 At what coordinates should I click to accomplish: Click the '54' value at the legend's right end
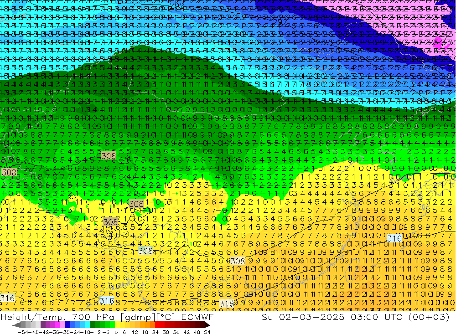click(207, 332)
